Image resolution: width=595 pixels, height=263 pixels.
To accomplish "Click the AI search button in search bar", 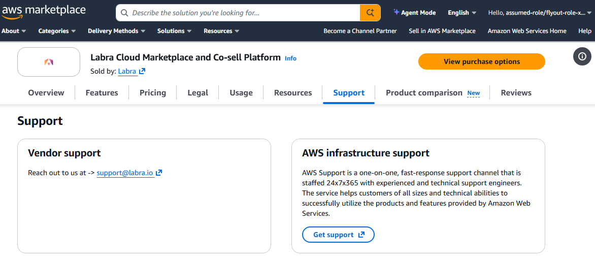I will pyautogui.click(x=370, y=13).
